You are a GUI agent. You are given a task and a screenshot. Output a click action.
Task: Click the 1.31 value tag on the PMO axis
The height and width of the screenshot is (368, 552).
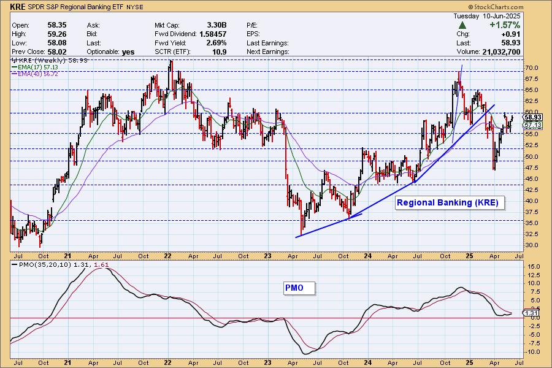(531, 313)
